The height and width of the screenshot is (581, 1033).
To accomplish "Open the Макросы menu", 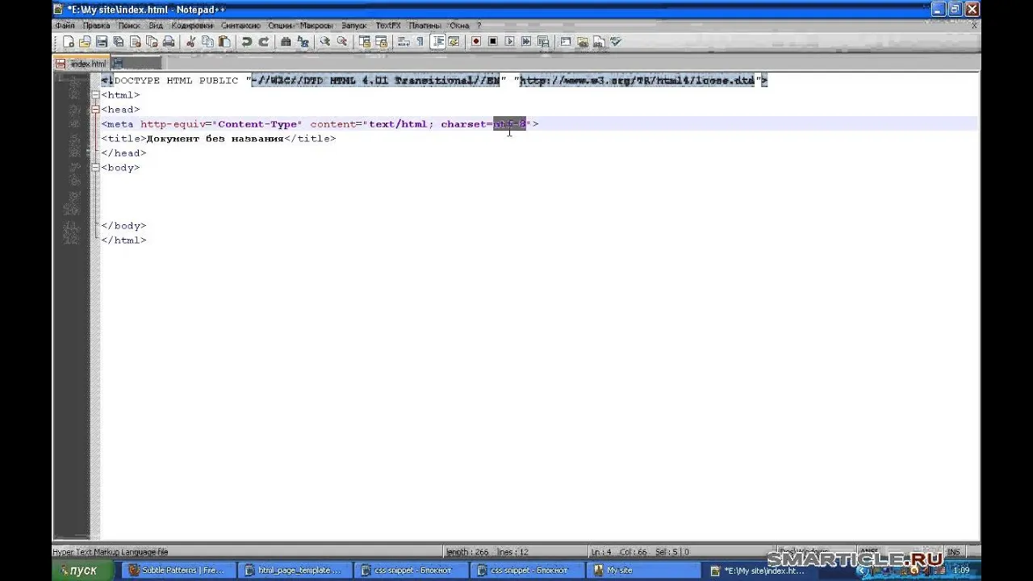I will pyautogui.click(x=316, y=26).
